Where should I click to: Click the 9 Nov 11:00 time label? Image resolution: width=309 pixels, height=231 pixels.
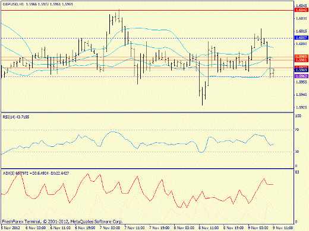tap(283, 228)
